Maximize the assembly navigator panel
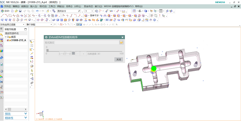This screenshot has width=241, height=121. (25, 29)
